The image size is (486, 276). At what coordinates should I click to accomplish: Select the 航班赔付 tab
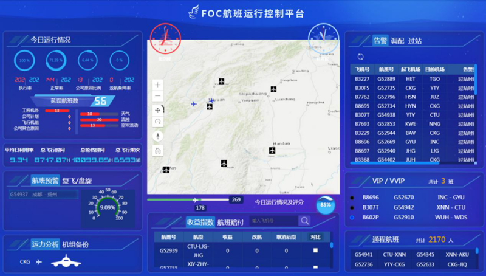(x=230, y=223)
